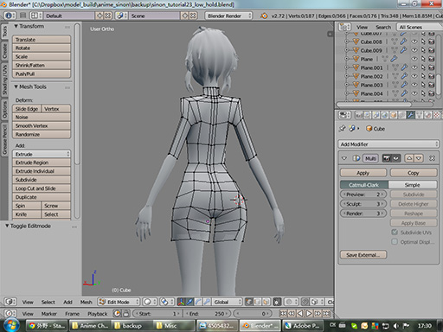Click the Save External button
Screen dimensions: 443x332
tap(363, 255)
